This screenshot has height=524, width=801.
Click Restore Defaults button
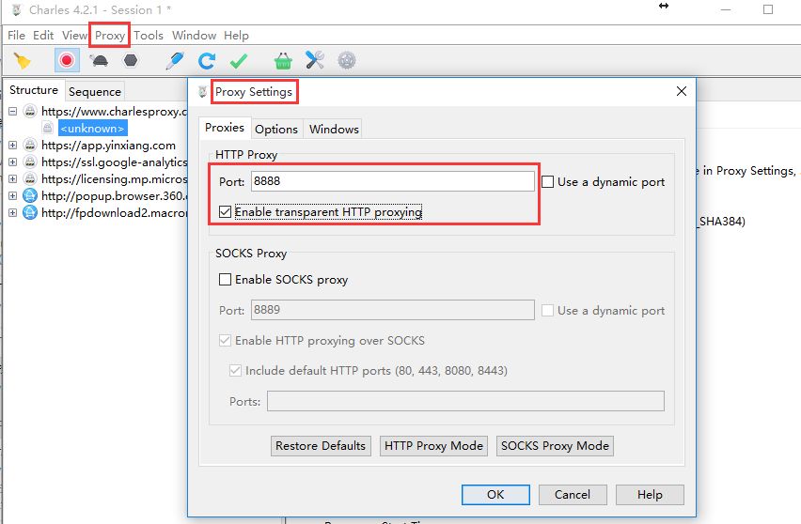(321, 446)
